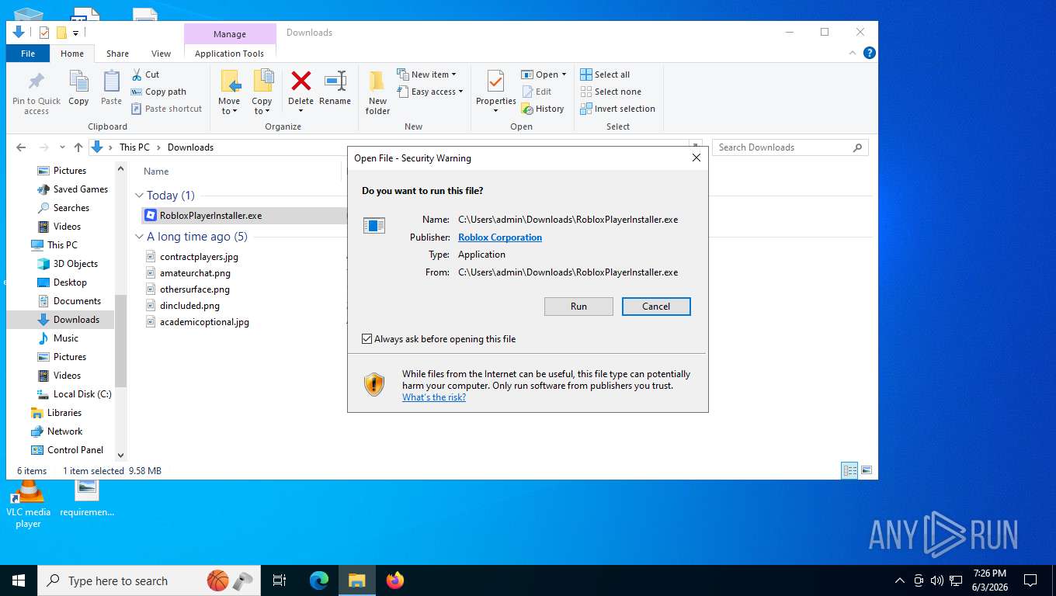The width and height of the screenshot is (1056, 596).
Task: Switch to large icons view icon
Action: tap(867, 470)
